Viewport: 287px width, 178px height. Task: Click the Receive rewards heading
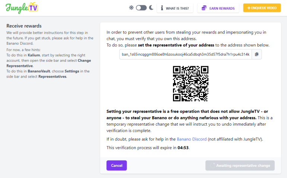tap(24, 26)
